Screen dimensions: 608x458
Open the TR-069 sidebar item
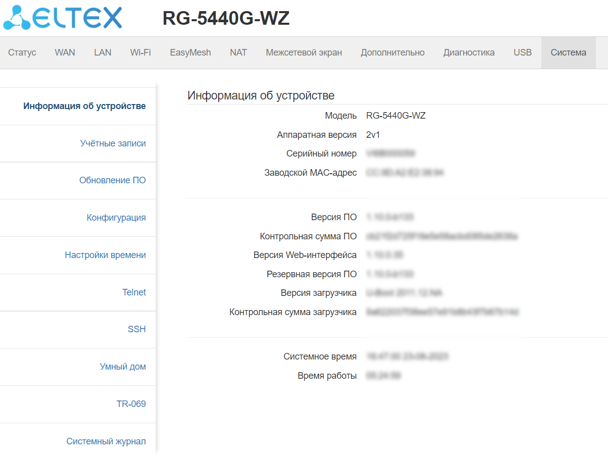click(x=131, y=404)
